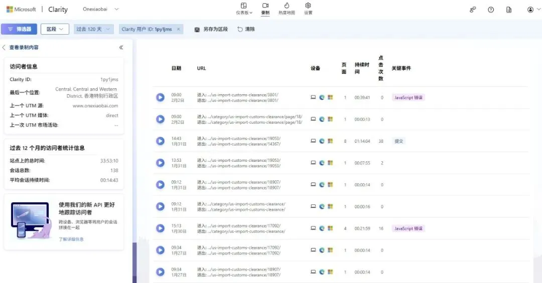The image size is (542, 283).
Task: Play the 15:13 1月30日 recording
Action: point(160,228)
